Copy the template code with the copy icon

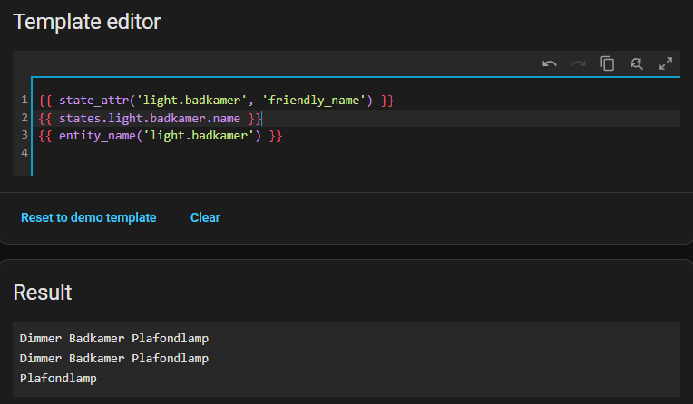(608, 63)
